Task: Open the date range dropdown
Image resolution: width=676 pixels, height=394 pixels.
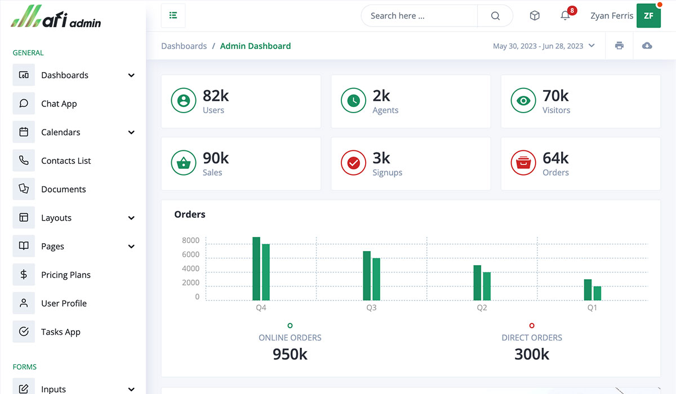Action: 544,46
